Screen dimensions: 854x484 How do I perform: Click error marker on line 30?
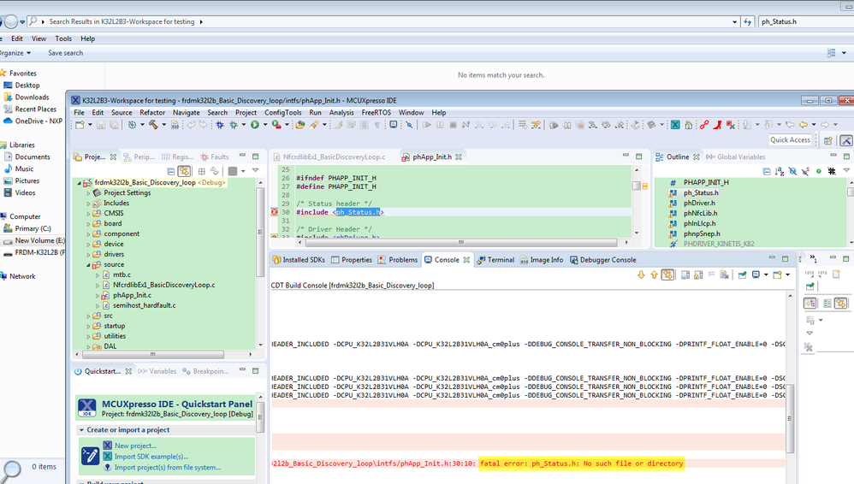coord(275,212)
